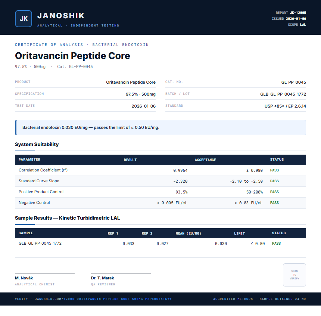
Task: Click PASS status in sample results row
Action: tap(276, 244)
